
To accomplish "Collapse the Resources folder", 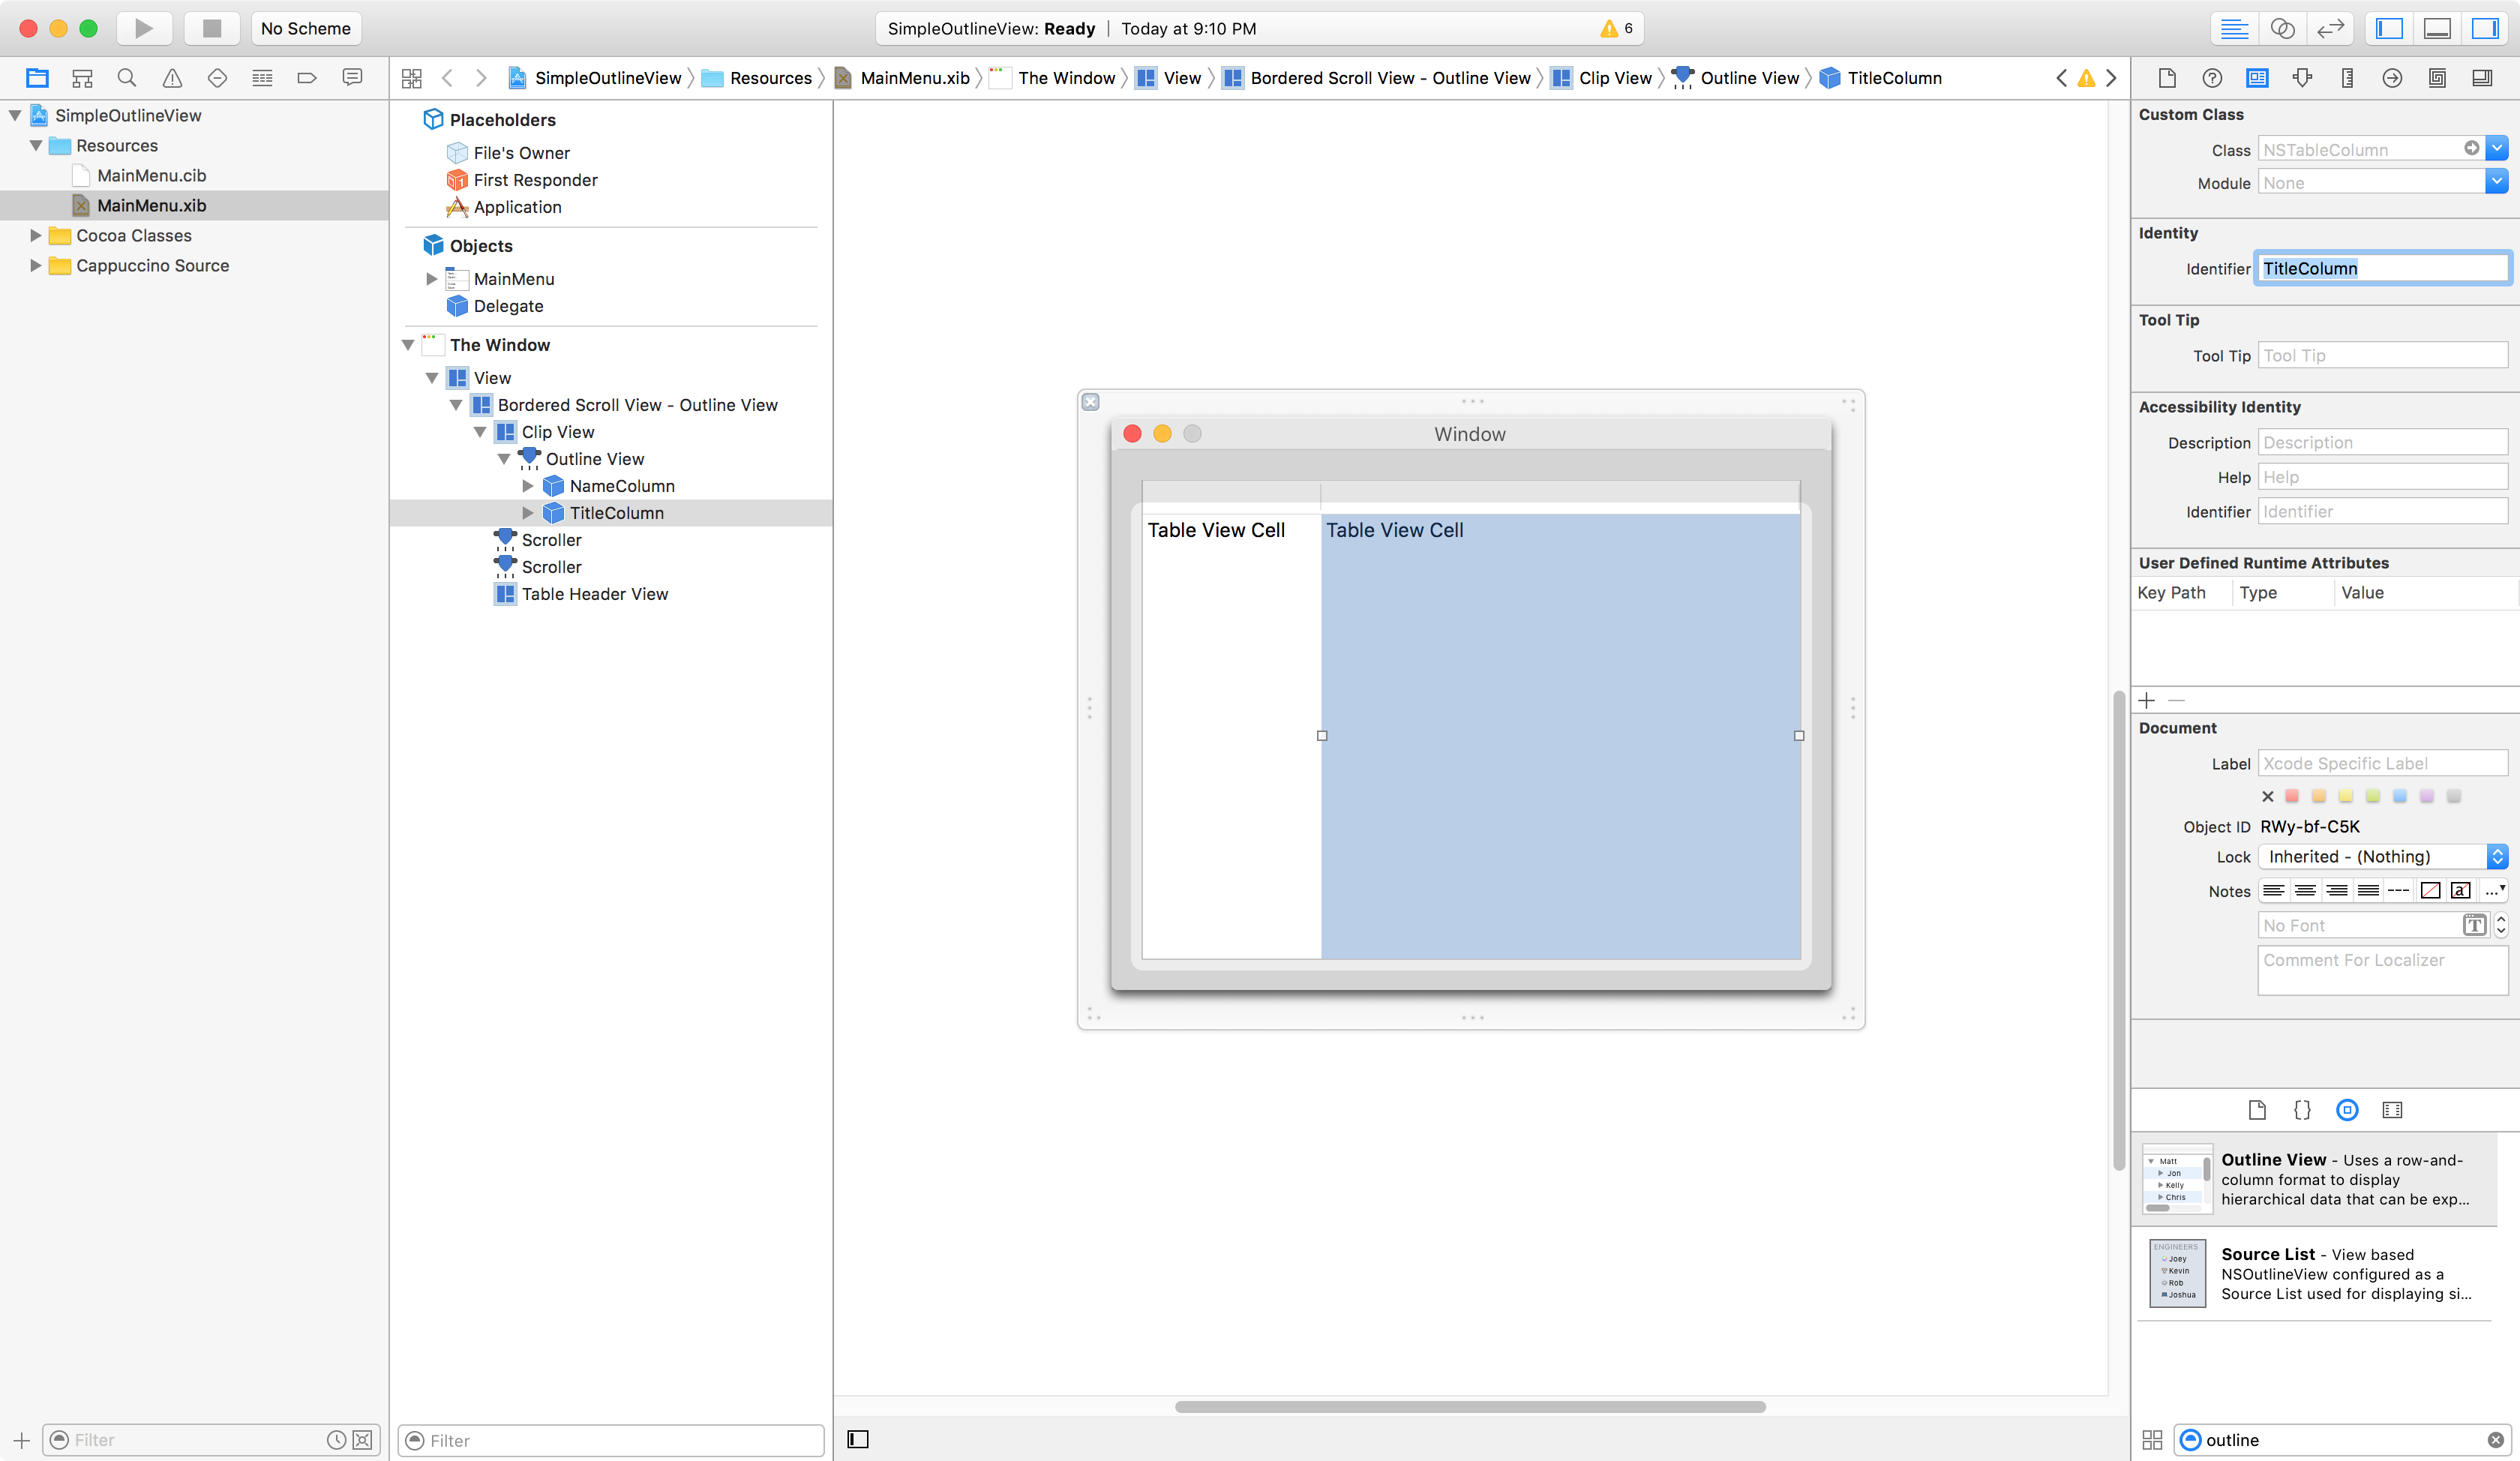I will (x=36, y=145).
